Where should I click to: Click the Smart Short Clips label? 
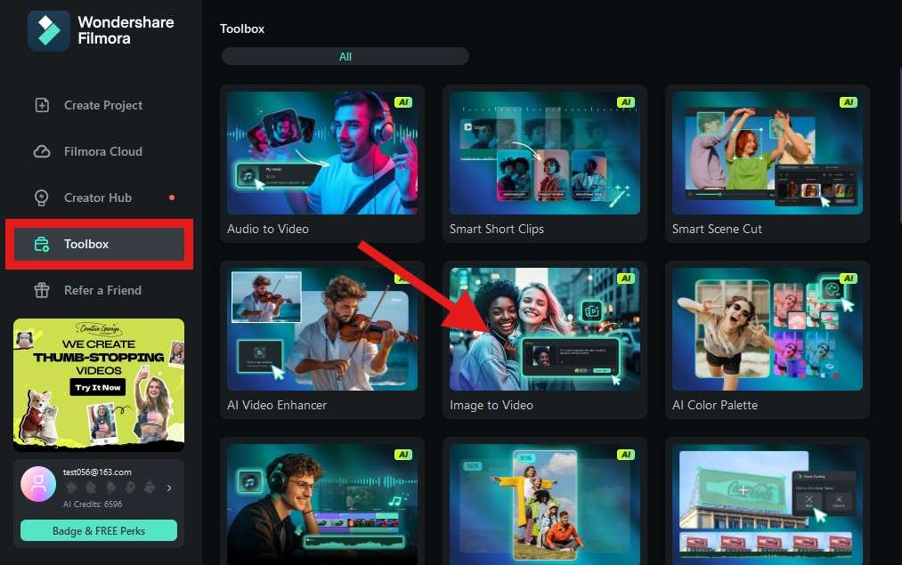pyautogui.click(x=497, y=229)
